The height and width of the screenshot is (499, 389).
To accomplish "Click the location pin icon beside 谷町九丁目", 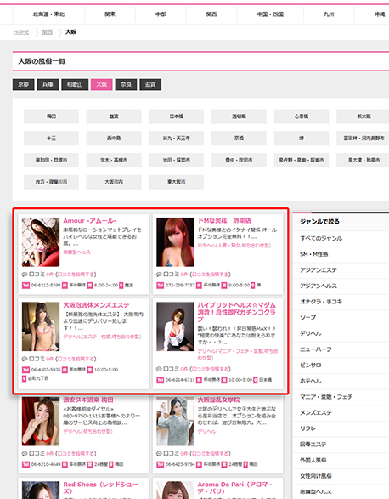I will tap(24, 378).
